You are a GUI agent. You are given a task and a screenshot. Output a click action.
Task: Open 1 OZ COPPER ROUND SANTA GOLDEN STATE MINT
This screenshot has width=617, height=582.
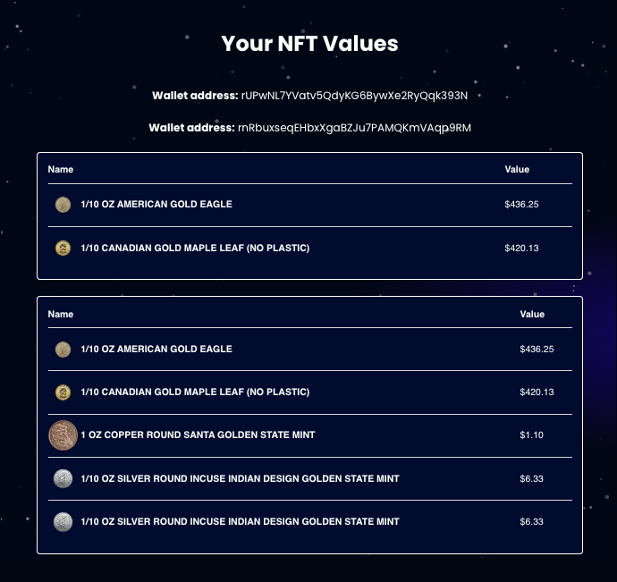[198, 434]
